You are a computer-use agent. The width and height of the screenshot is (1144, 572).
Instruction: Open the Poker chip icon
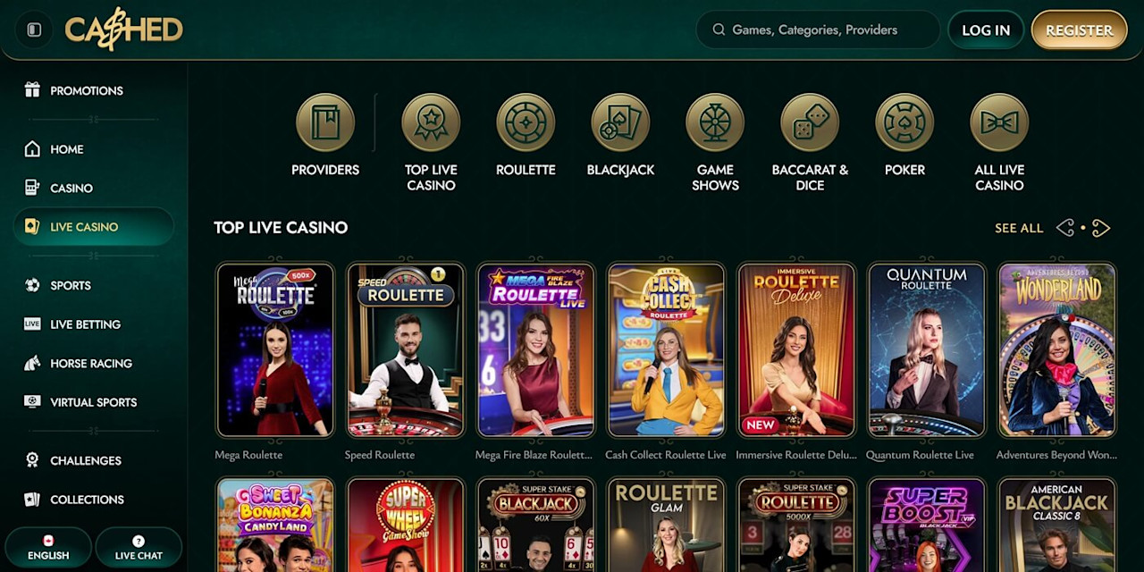click(904, 122)
